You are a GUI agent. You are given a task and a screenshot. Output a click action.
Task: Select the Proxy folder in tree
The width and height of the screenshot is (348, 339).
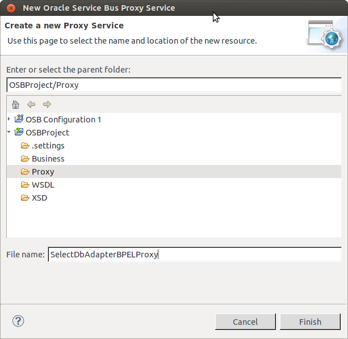click(43, 172)
